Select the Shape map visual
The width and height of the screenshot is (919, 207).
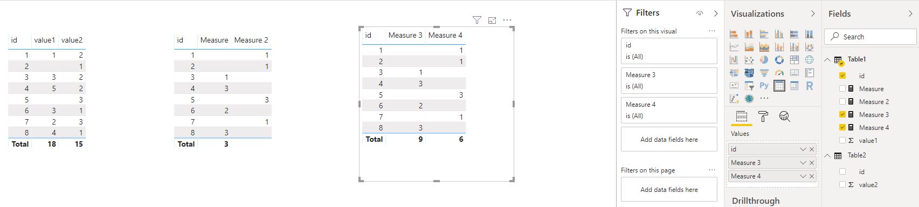coord(749,73)
